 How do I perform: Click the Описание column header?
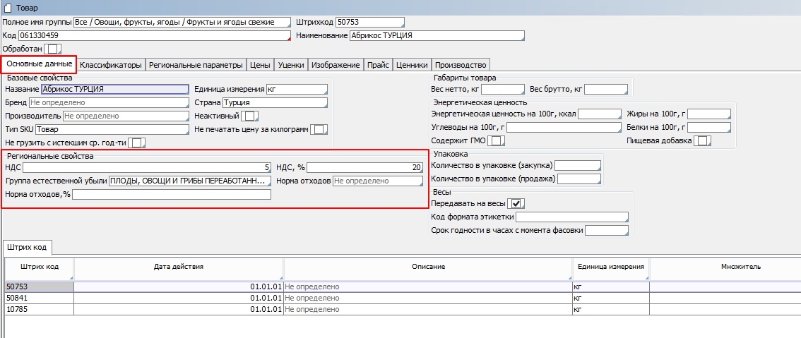[428, 267]
